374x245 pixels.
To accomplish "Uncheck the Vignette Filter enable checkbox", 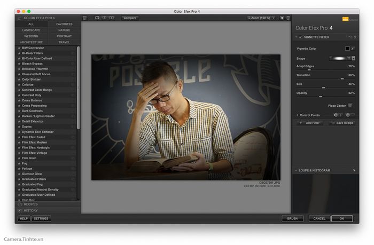I will [x=300, y=37].
